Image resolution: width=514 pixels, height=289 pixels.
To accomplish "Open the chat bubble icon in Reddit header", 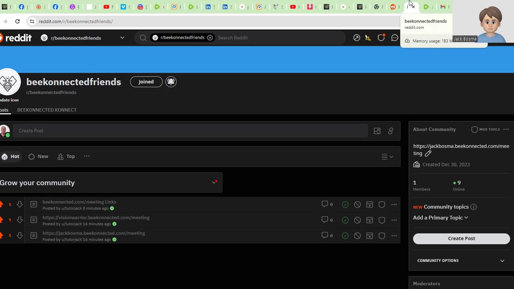I will (x=395, y=38).
